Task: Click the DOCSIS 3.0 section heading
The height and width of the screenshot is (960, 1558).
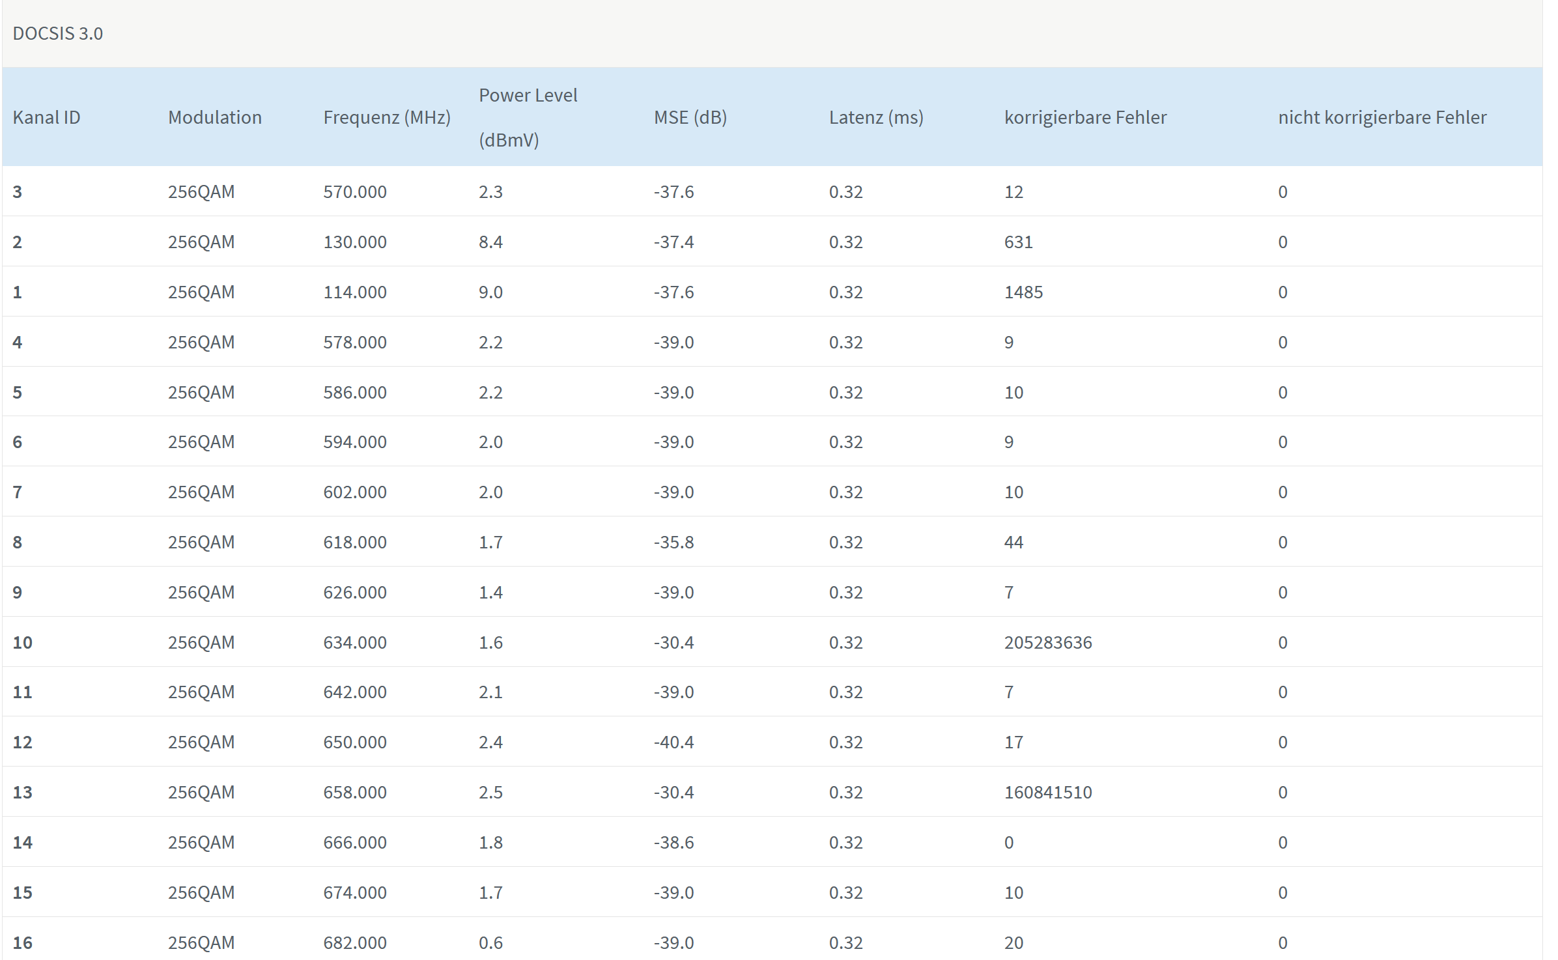Action: 58,34
